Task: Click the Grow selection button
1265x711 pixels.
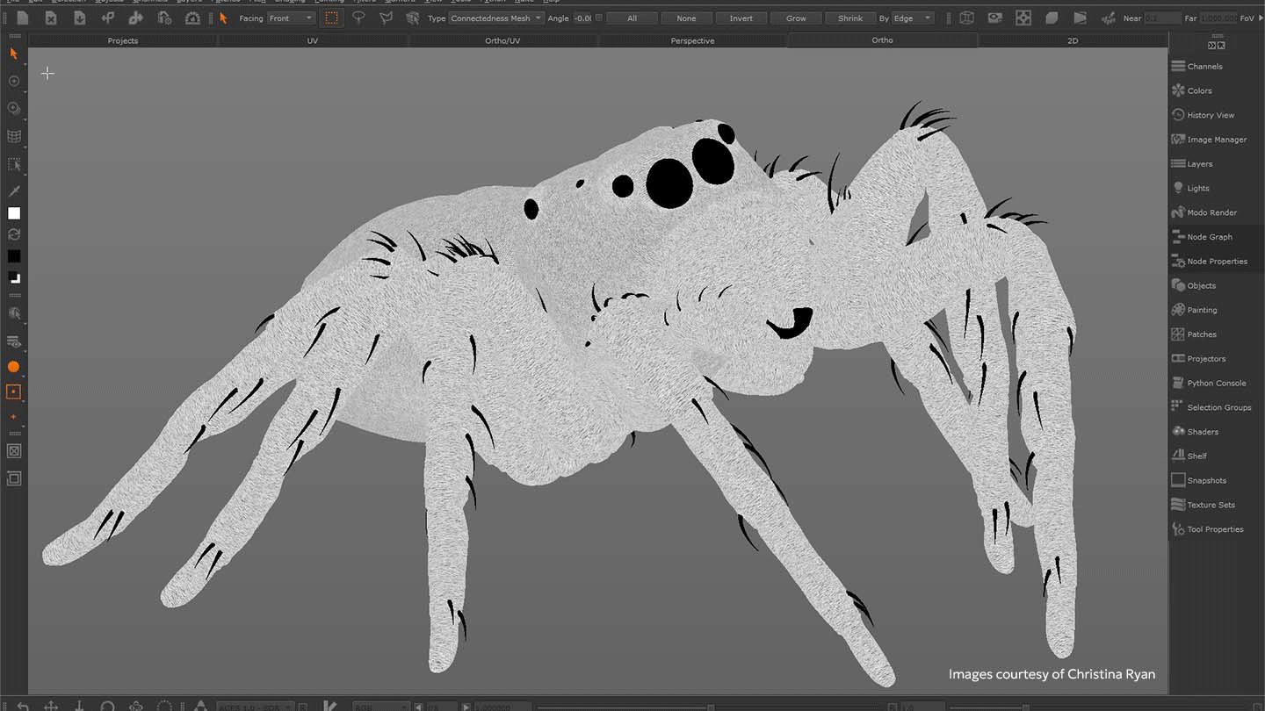Action: point(796,18)
